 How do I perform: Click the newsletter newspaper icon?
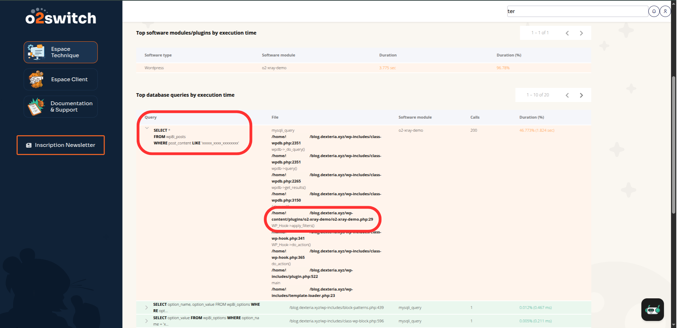29,145
